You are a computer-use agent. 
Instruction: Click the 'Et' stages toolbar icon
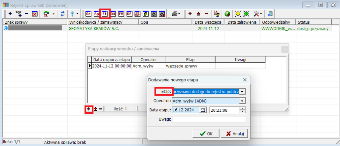105,14
